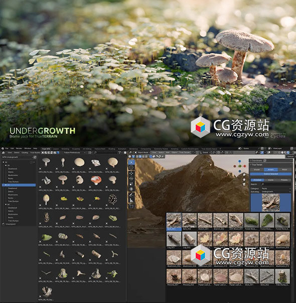This screenshot has height=303, width=296.
Task: Toggle Outline Selected in True Terrain panel
Action: 271,174
